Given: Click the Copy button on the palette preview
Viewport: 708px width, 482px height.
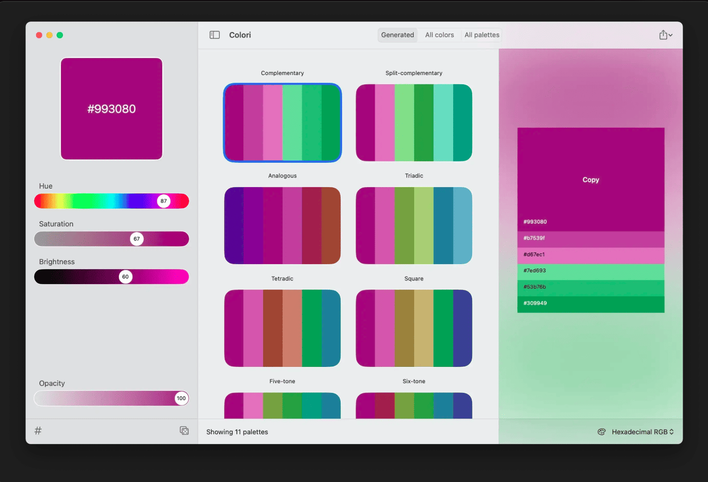Looking at the screenshot, I should click(x=591, y=180).
